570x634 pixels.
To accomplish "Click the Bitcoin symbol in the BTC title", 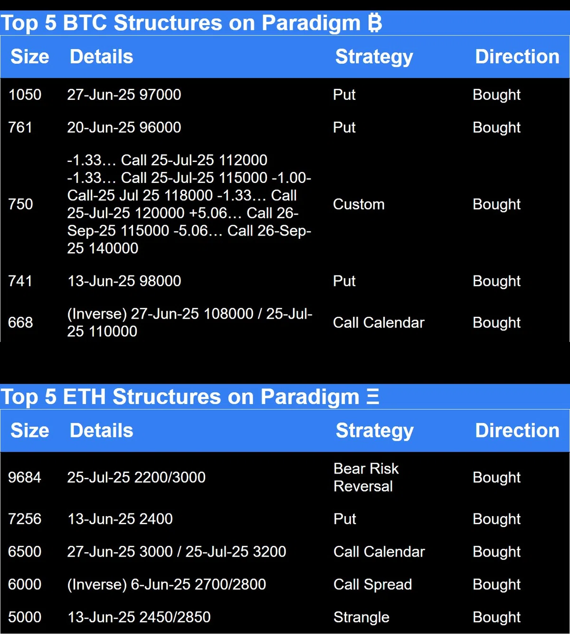I will pyautogui.click(x=375, y=23).
